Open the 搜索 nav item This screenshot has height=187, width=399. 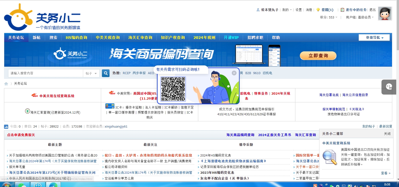point(53,37)
